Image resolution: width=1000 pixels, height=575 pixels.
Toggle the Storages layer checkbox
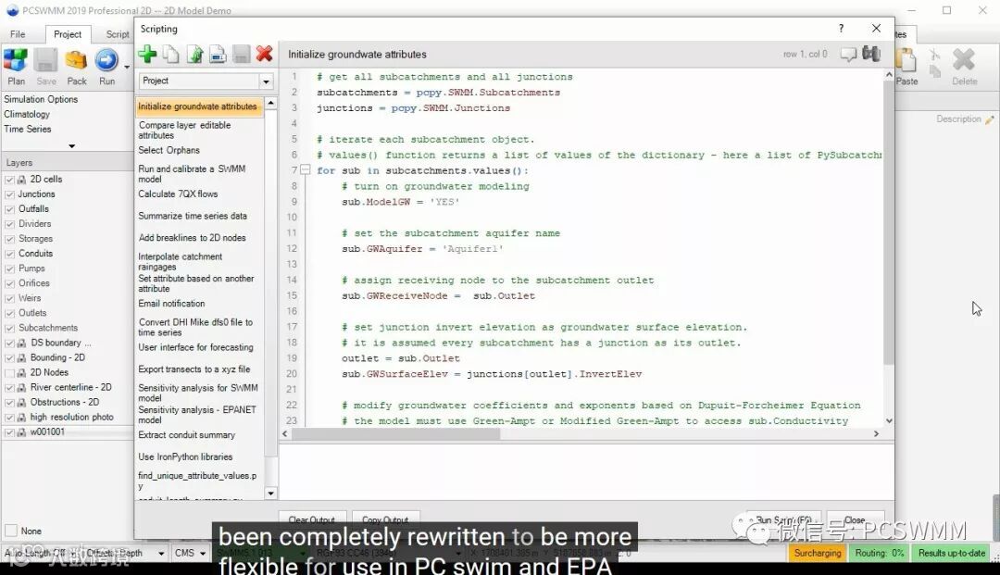tap(9, 239)
